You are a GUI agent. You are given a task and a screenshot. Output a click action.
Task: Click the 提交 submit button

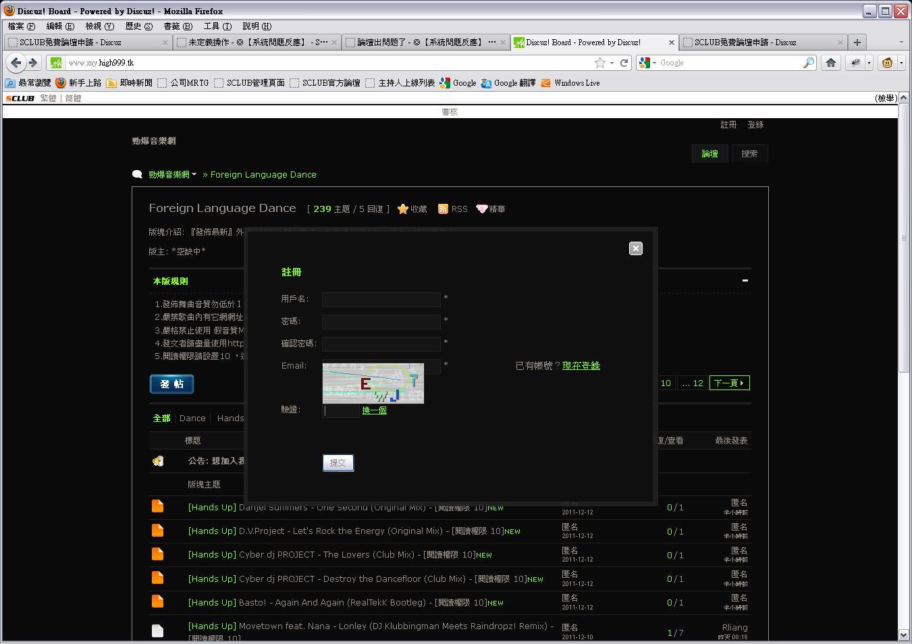tap(338, 463)
